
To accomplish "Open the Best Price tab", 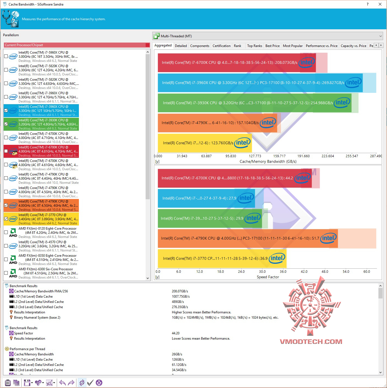I will pyautogui.click(x=272, y=46).
